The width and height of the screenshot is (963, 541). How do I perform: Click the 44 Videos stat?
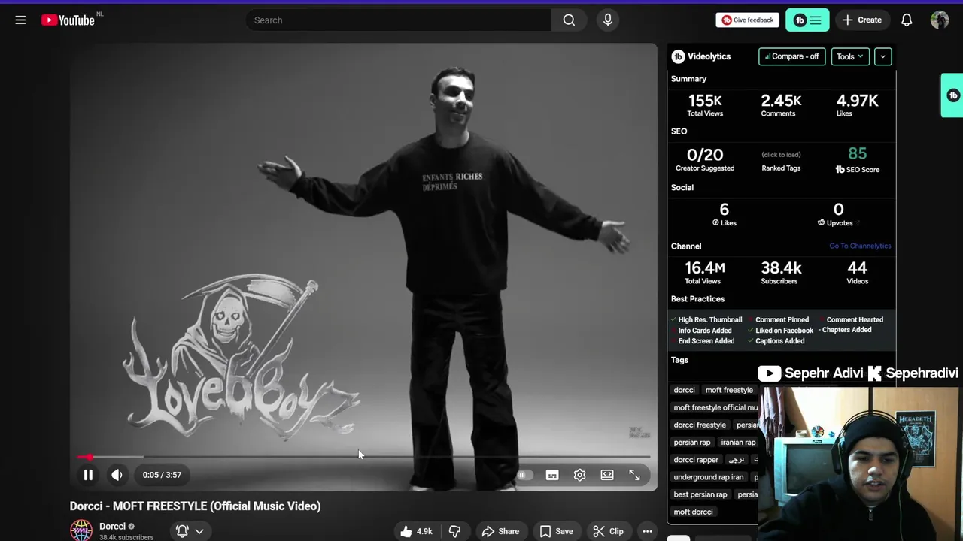click(857, 272)
